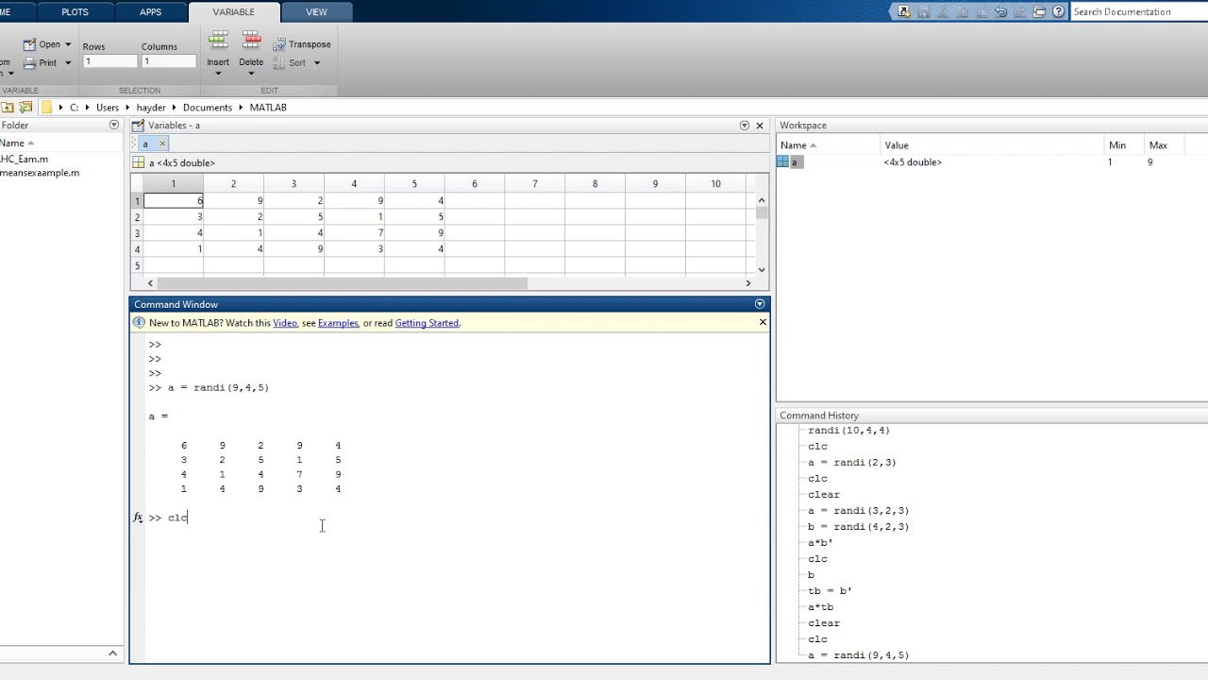This screenshot has height=680, width=1208.
Task: Select the VARIABLE ribbon tab
Action: (x=233, y=12)
